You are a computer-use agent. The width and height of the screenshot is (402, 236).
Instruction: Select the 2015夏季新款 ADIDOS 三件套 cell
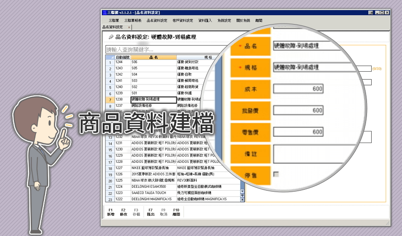click(x=154, y=174)
